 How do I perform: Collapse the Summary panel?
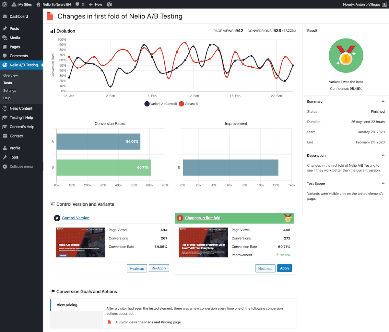pyautogui.click(x=383, y=102)
